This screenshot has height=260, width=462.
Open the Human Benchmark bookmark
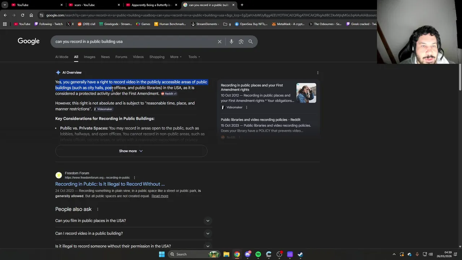(x=170, y=24)
